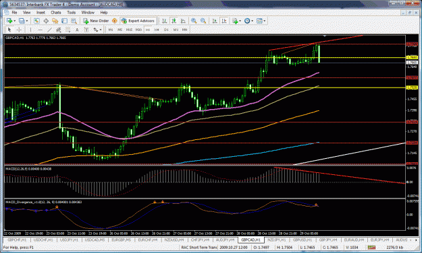
Task: Click the chart shift triangle marker
Action: click(x=325, y=36)
